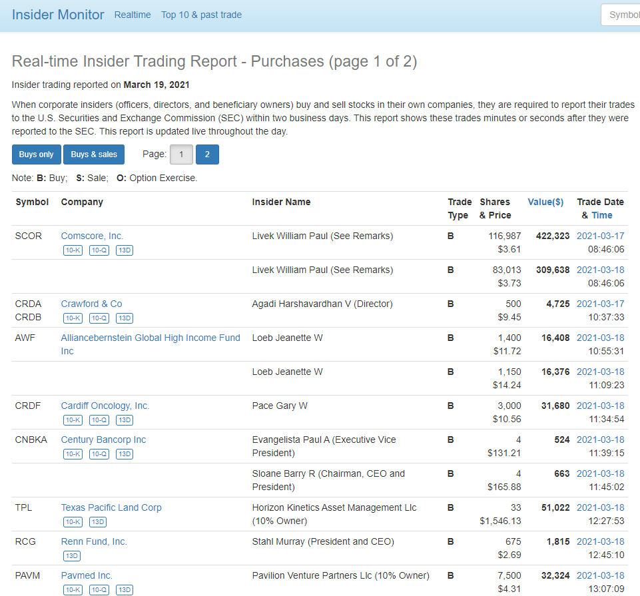
Task: Open Texas Pacific Land 13D badge
Action: 98,521
